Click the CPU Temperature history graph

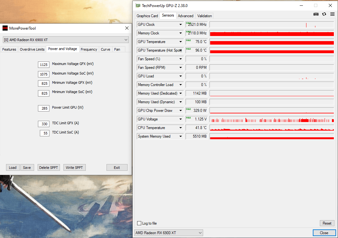tap(272, 128)
